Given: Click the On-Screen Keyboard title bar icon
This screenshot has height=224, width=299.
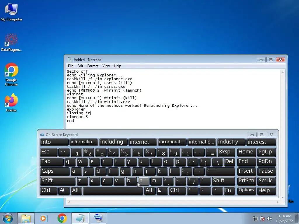Looking at the screenshot, I should pos(42,135).
